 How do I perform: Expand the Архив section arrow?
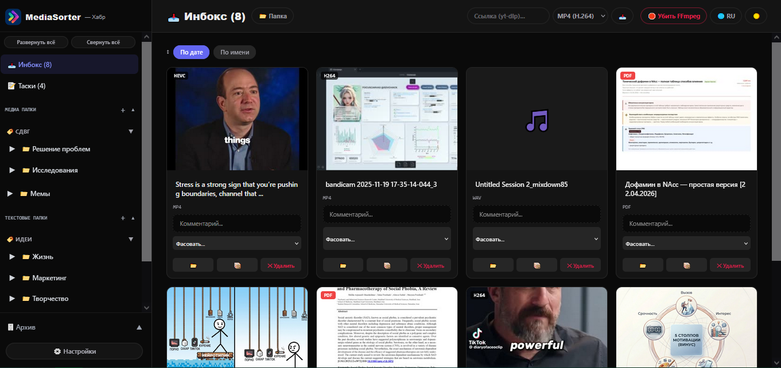click(139, 327)
